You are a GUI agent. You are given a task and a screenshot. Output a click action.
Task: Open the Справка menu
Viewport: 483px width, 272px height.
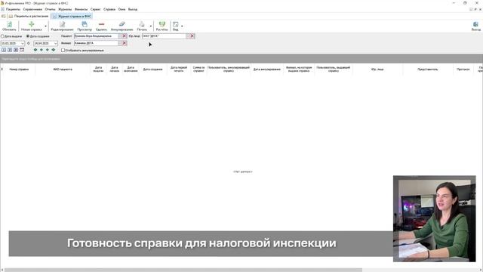109,9
